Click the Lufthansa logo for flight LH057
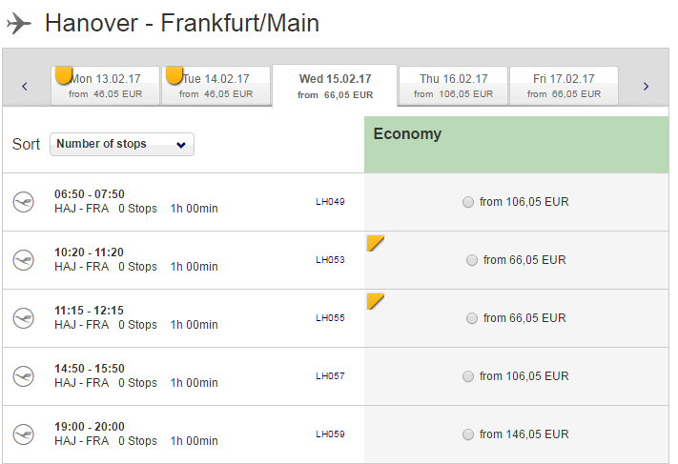Viewport: 678px width, 464px height. [x=24, y=376]
